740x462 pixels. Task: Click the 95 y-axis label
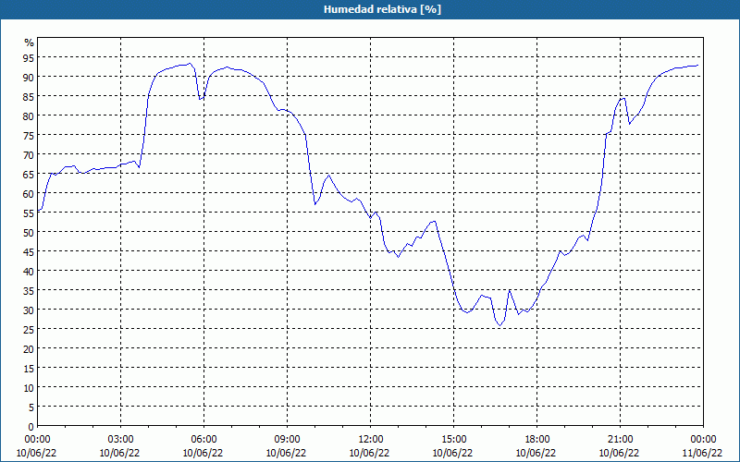(x=29, y=57)
